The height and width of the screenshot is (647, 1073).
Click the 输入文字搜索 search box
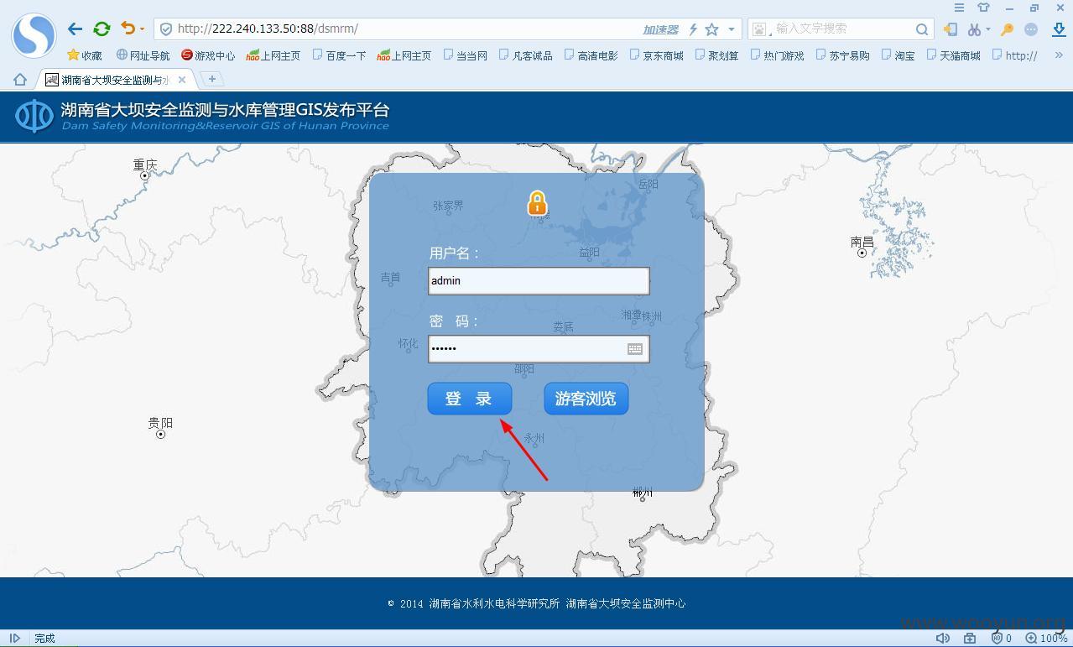tap(841, 29)
